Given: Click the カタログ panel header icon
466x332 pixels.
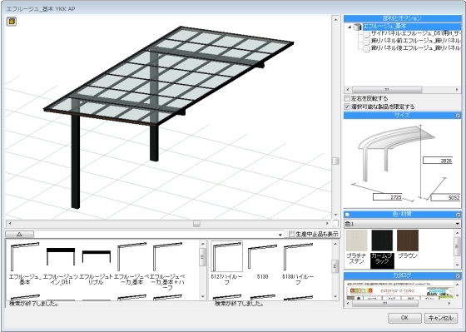Looking at the screenshot, I should [x=458, y=275].
